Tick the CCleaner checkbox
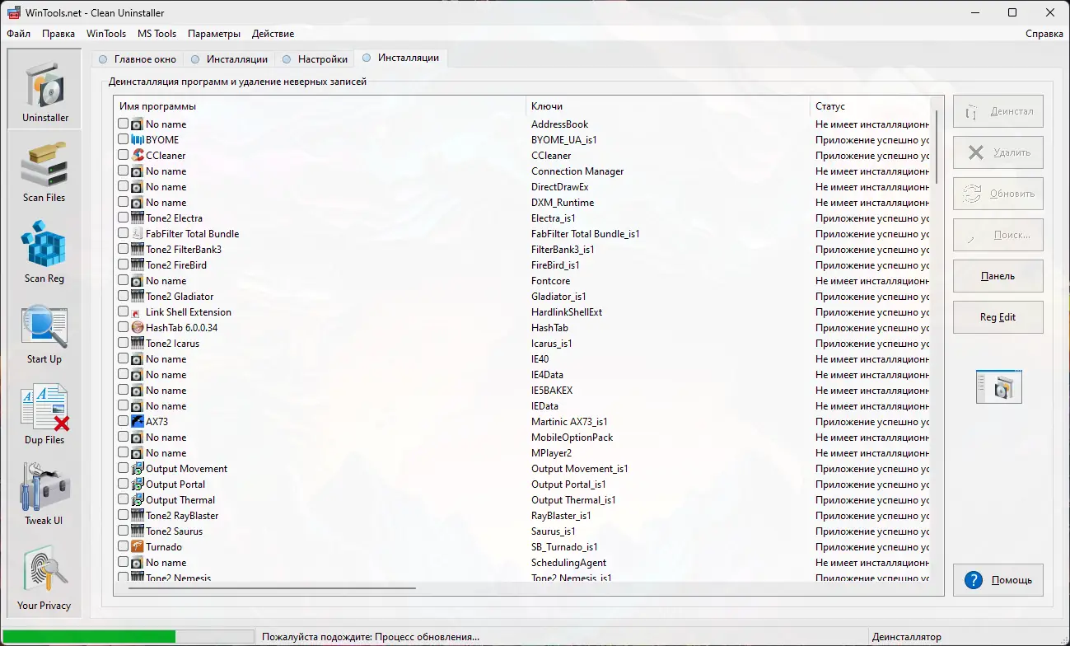The width and height of the screenshot is (1070, 646). pos(124,156)
